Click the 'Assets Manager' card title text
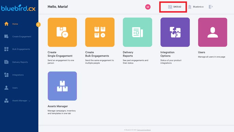The height and width of the screenshot is (132, 234). [x=57, y=106]
